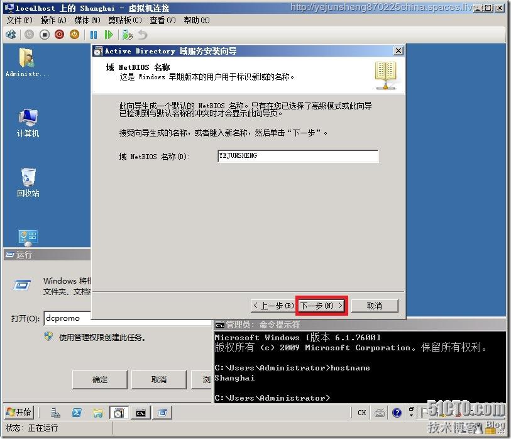The height and width of the screenshot is (439, 511).
Task: Click the Ctrl+Alt+Delete toolbar icon
Action: pyautogui.click(x=11, y=35)
